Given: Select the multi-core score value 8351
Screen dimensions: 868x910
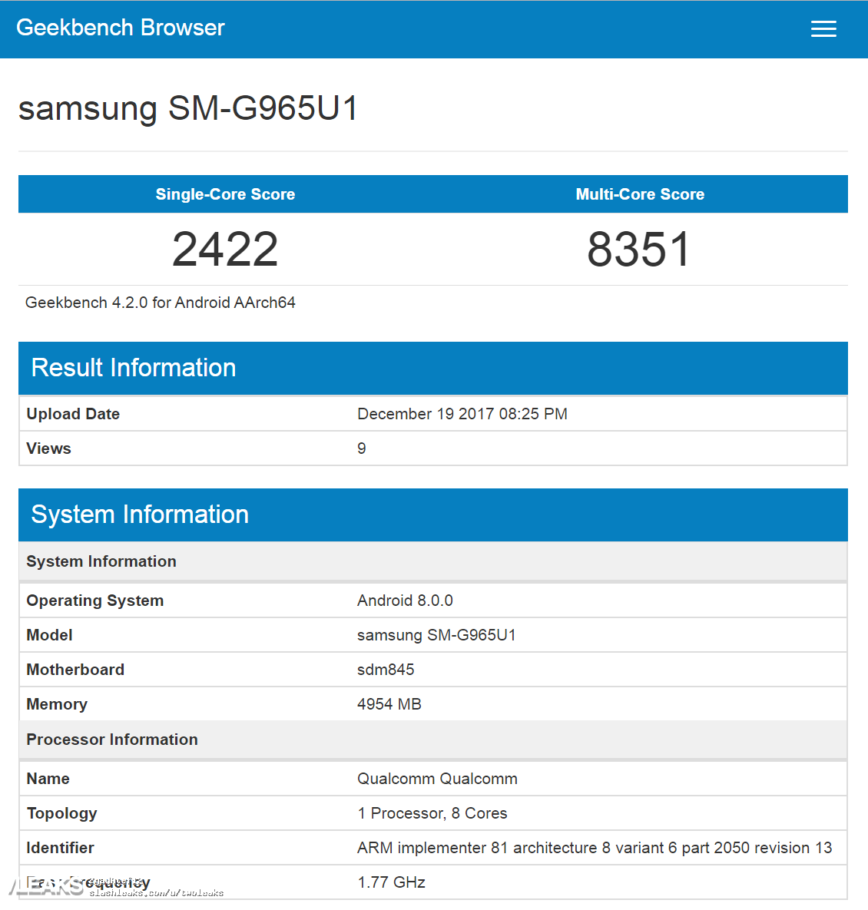Looking at the screenshot, I should click(639, 249).
